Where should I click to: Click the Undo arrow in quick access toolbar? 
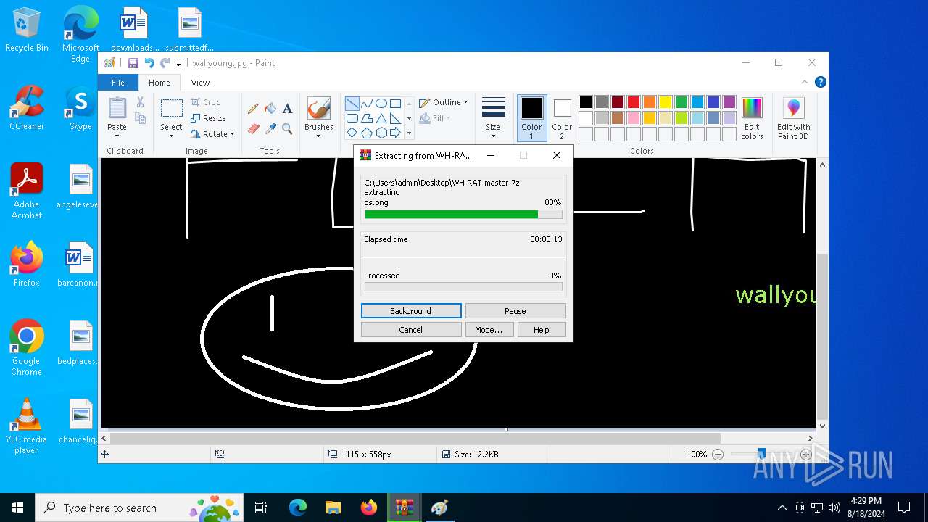[x=149, y=63]
